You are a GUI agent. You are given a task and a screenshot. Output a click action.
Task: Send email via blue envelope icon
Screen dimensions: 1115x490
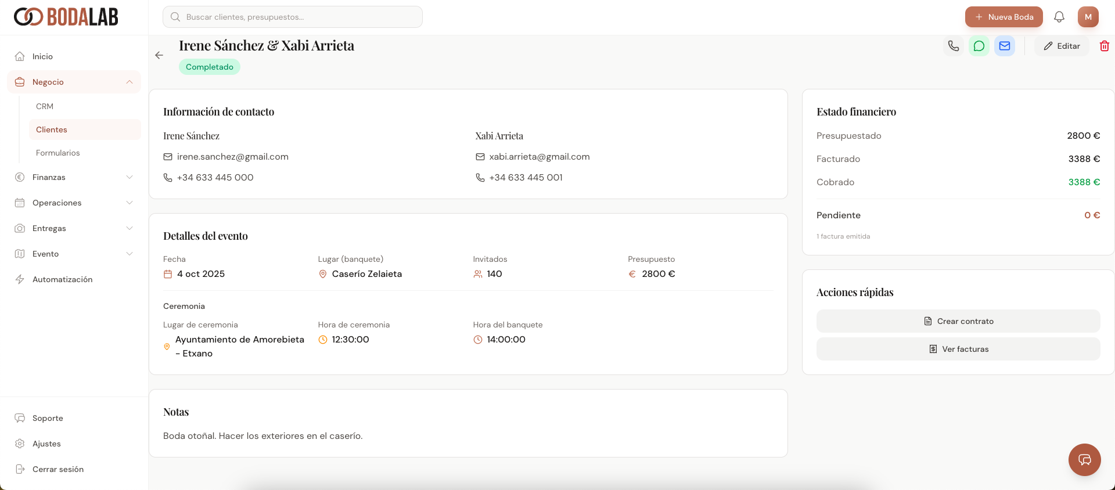(1004, 46)
